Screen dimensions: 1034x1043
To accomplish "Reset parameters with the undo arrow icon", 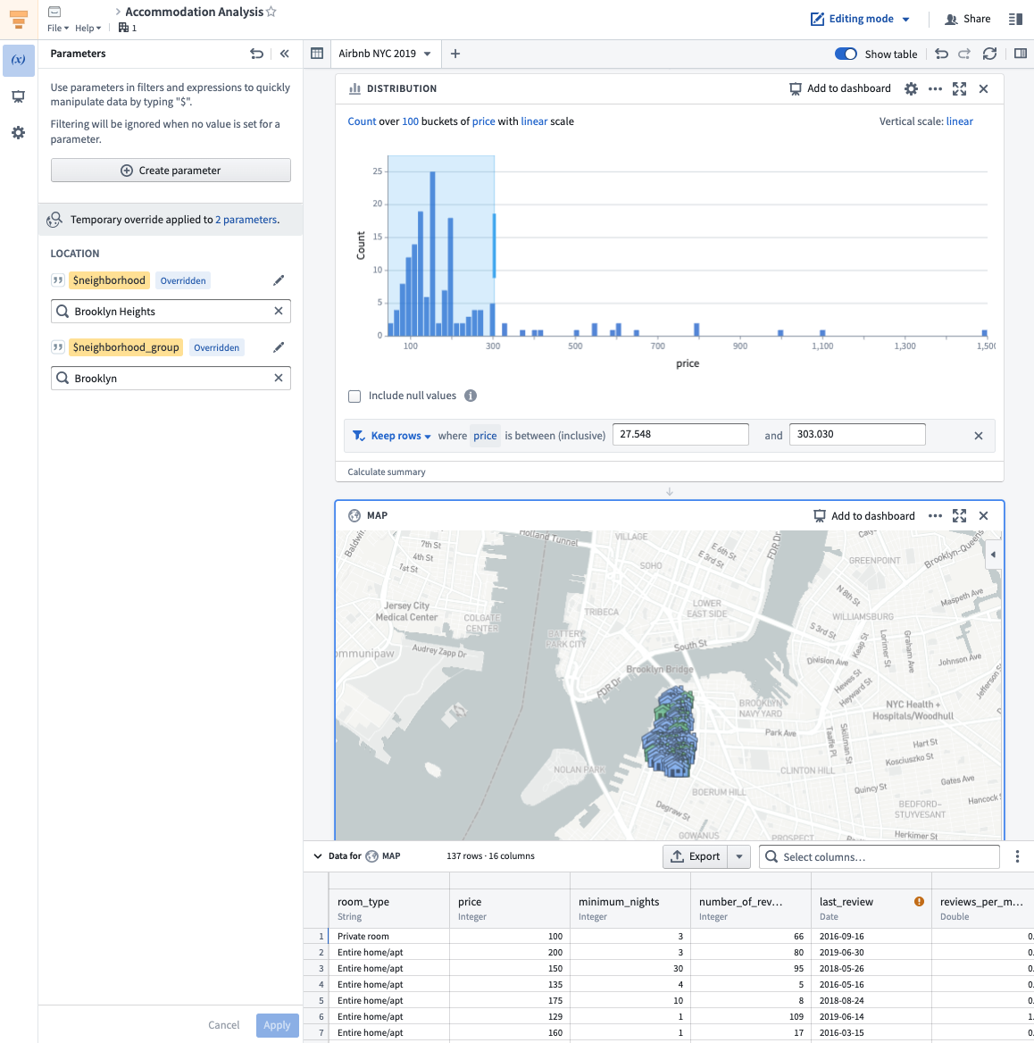I will [256, 54].
